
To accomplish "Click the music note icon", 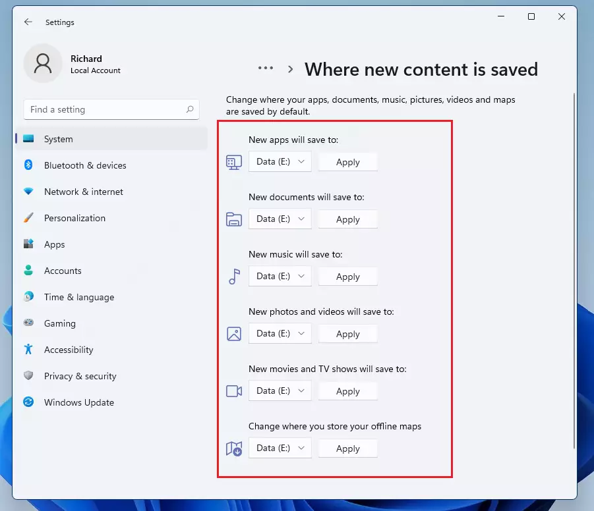I will tap(235, 277).
